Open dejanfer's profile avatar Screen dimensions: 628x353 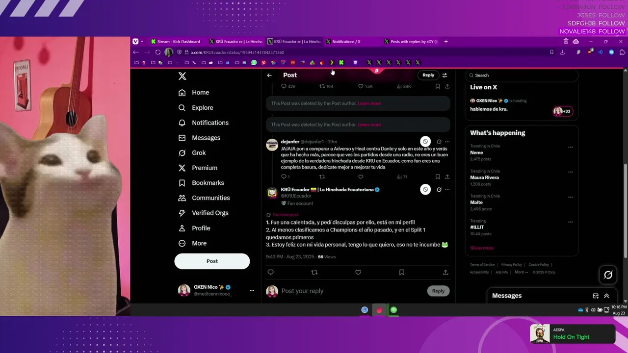coord(272,145)
